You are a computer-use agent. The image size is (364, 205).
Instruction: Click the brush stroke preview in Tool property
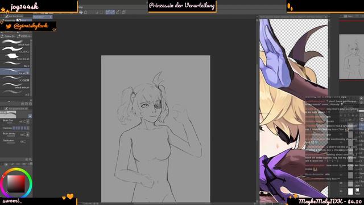pos(8,114)
